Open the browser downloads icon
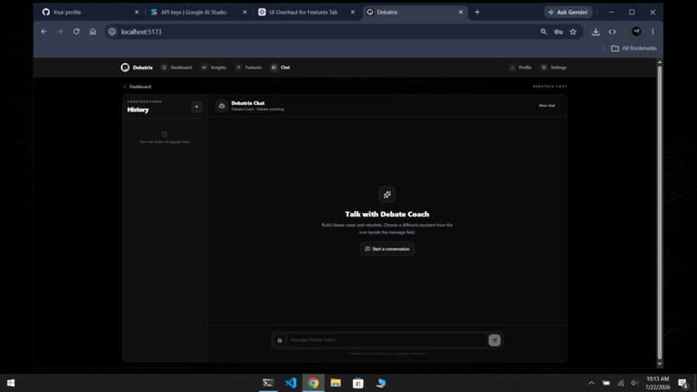697x392 pixels. point(596,32)
